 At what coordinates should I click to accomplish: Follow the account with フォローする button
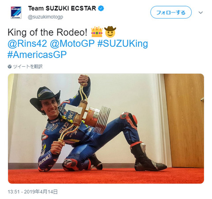[171, 12]
